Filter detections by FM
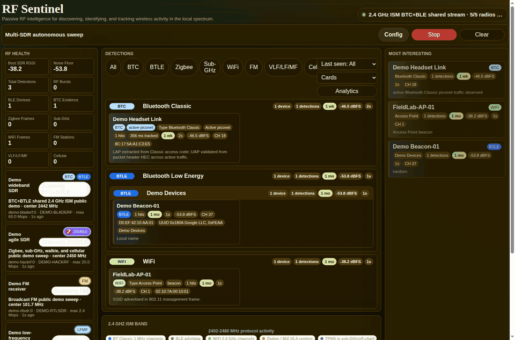Image resolution: width=515 pixels, height=340 pixels. [x=254, y=67]
